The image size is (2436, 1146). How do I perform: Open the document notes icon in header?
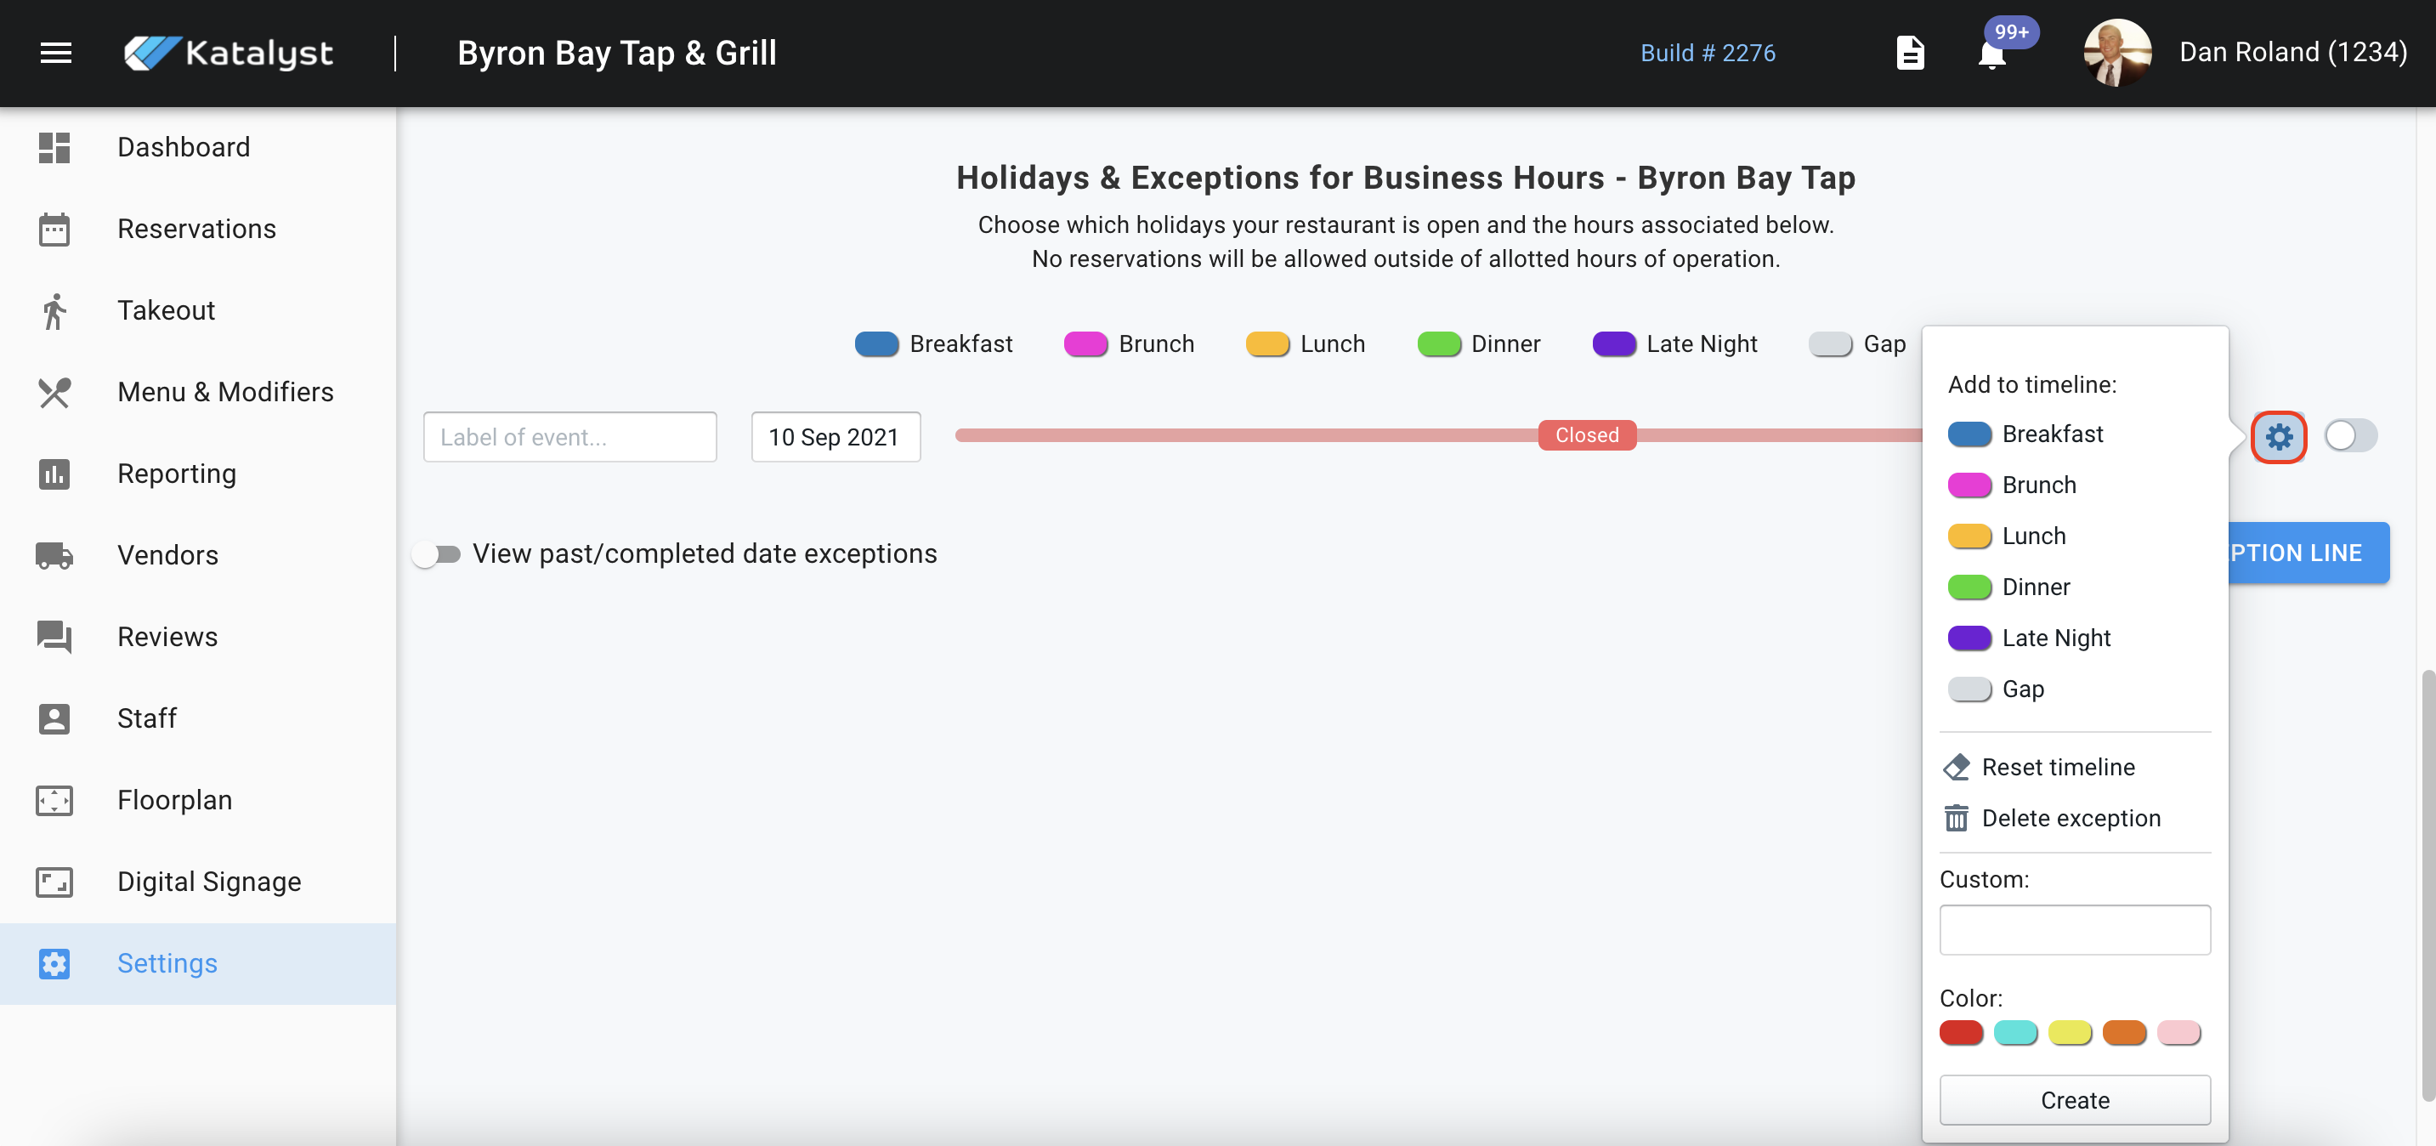(x=1910, y=53)
